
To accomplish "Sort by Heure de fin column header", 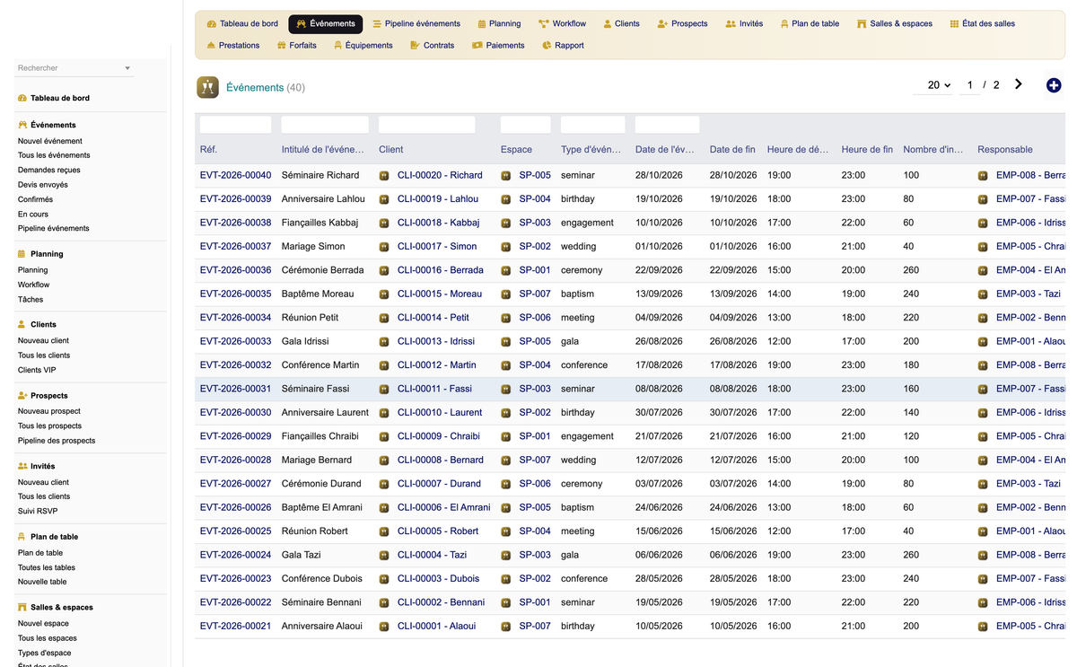I will (x=867, y=150).
